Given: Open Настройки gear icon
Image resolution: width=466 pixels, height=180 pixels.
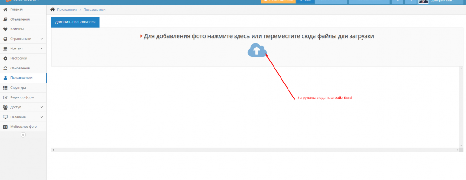Looking at the screenshot, I should coord(5,58).
